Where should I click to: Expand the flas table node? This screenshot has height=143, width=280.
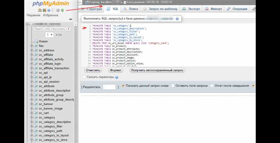(x=32, y=46)
